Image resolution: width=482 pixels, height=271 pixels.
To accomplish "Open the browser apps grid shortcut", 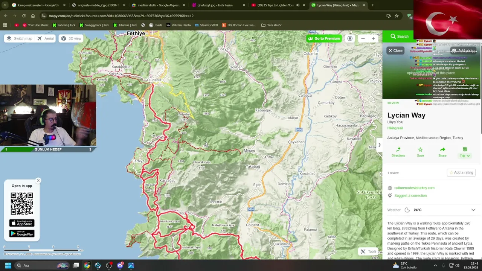I will (x=5, y=25).
